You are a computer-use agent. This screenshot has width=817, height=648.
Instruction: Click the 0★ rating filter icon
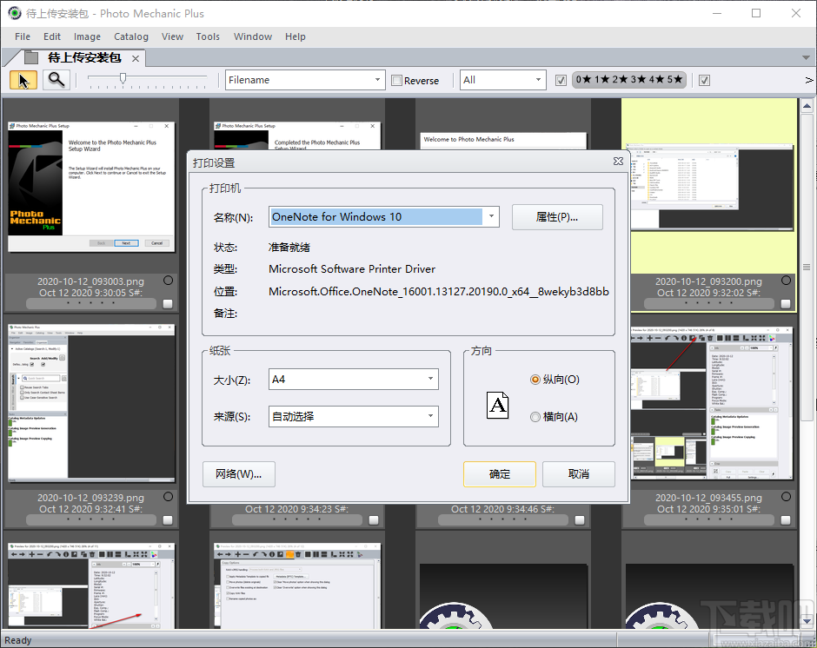click(581, 79)
